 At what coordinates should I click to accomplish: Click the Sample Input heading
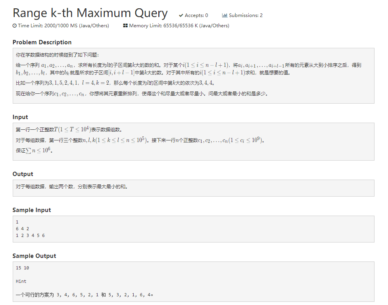32,210
